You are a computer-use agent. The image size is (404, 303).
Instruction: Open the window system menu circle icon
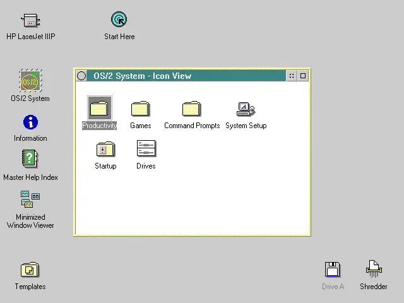[81, 76]
